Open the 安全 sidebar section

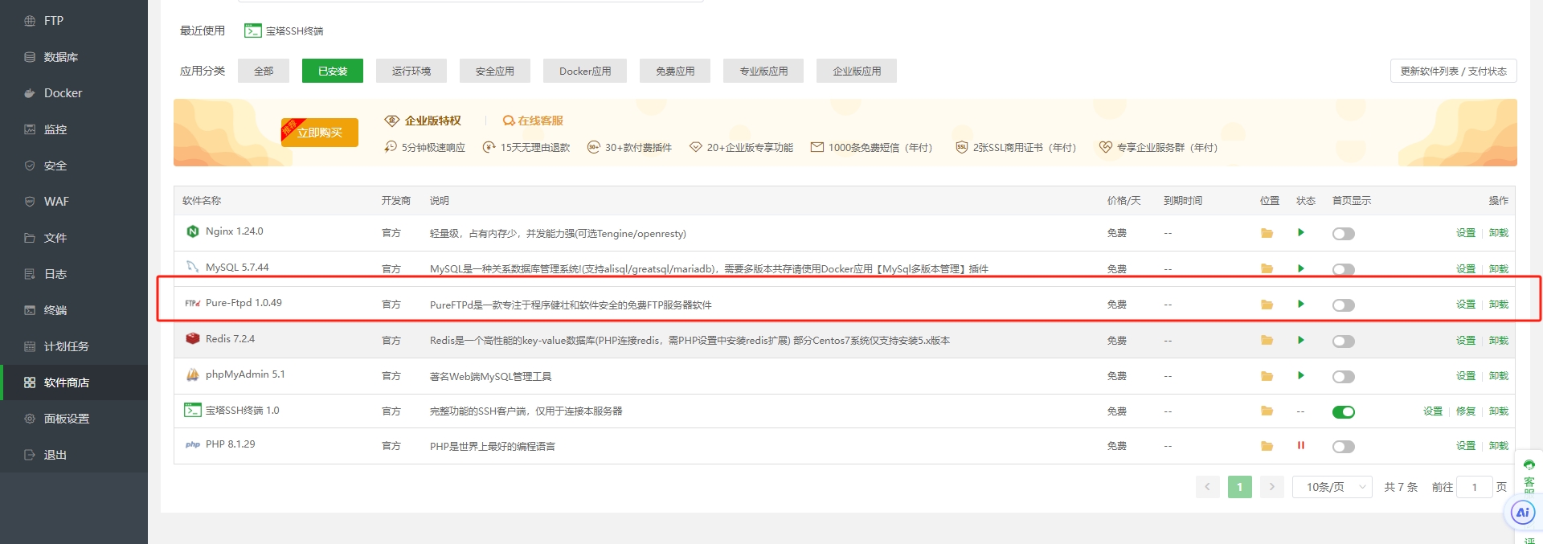pos(74,166)
